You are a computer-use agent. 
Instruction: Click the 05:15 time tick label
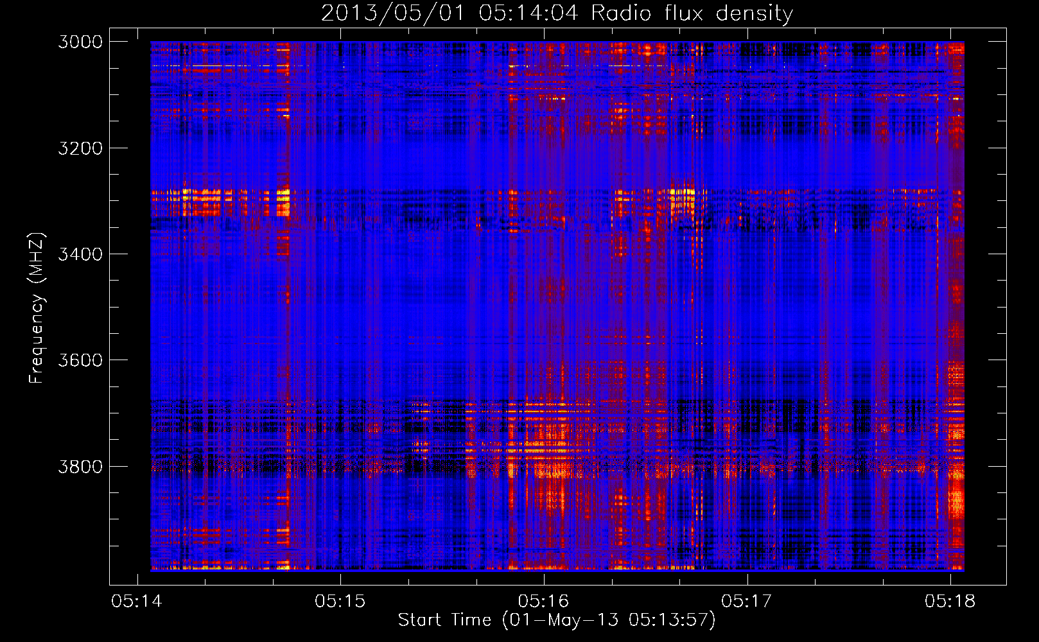(340, 602)
